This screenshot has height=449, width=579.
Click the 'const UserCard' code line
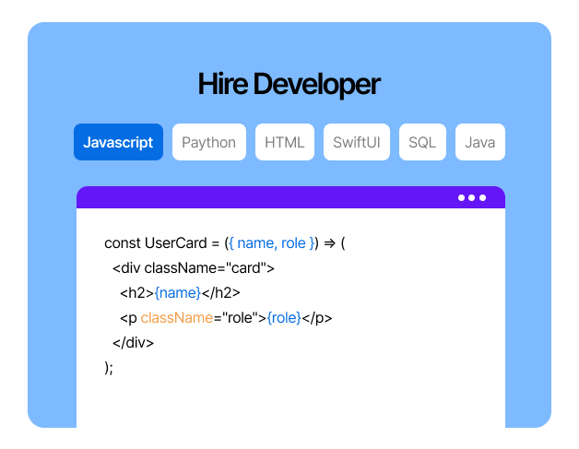(225, 243)
